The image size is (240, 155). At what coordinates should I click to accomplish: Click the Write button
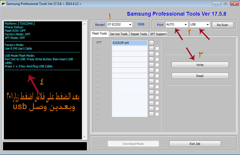pyautogui.click(x=200, y=65)
